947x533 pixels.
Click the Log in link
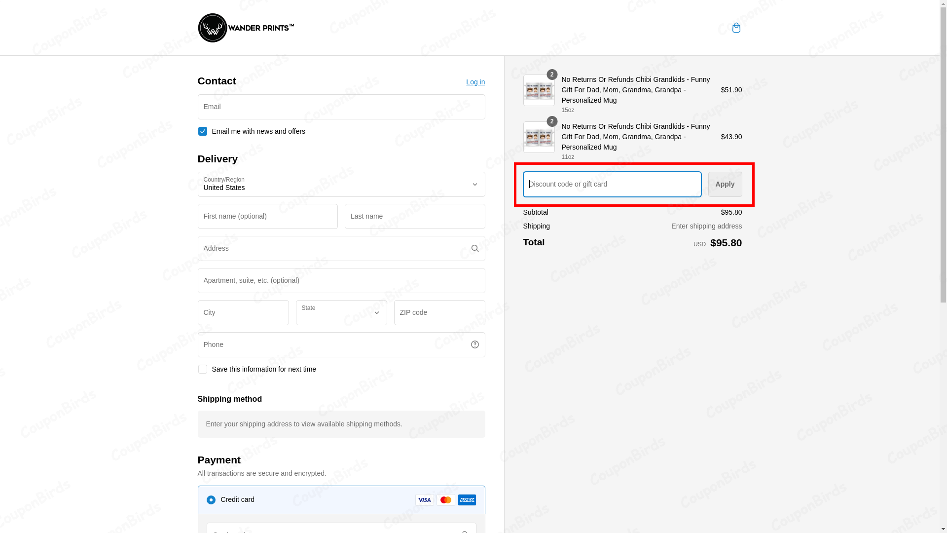pos(475,82)
